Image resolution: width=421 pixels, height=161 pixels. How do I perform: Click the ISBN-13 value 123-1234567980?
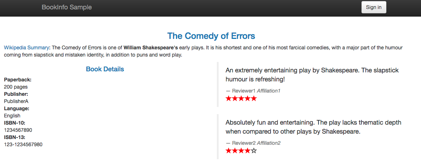click(23, 144)
